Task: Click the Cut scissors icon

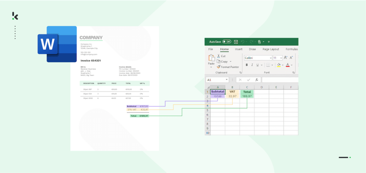Action: tap(219, 56)
